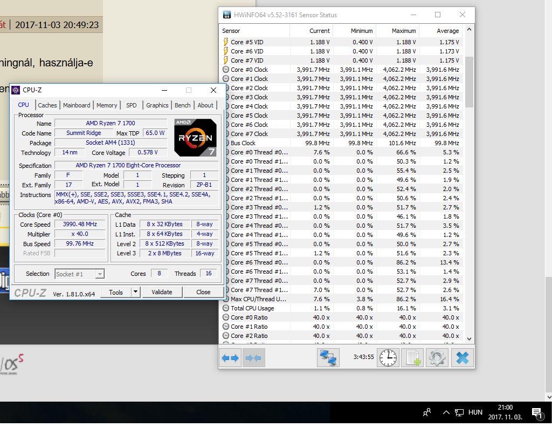This screenshot has height=427, width=552.
Task: Click the icon beside Core #2 Ratio
Action: pos(226,335)
